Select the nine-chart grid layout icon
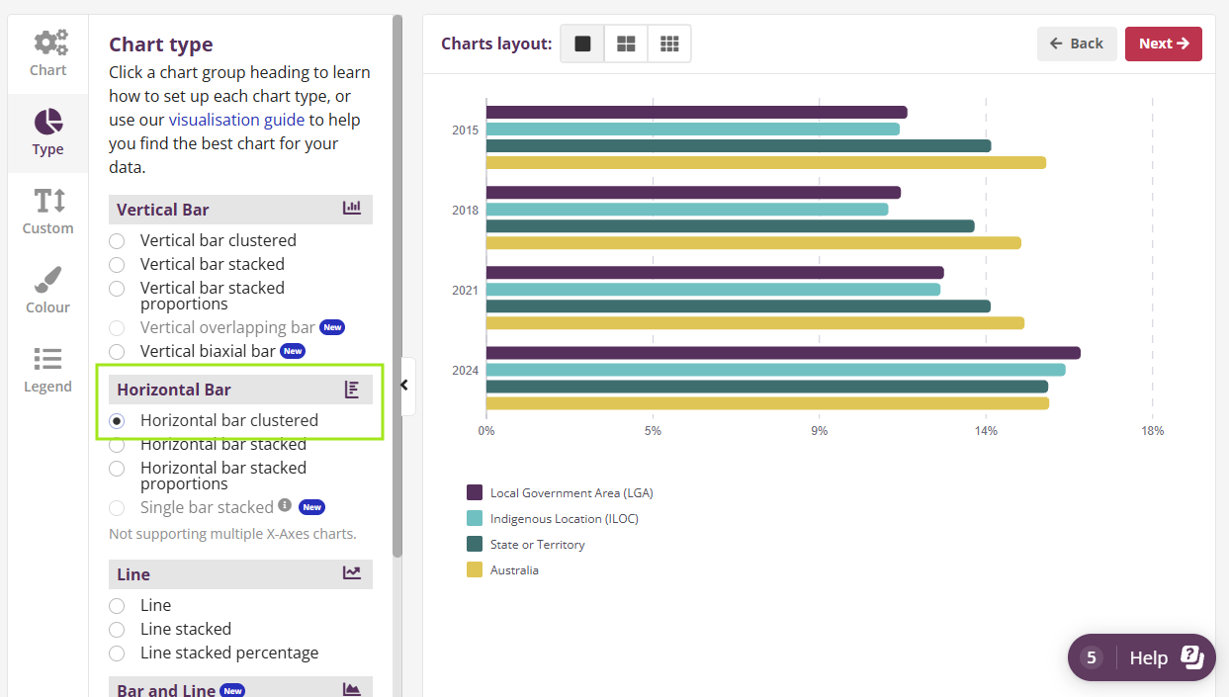The width and height of the screenshot is (1229, 697). 669,44
